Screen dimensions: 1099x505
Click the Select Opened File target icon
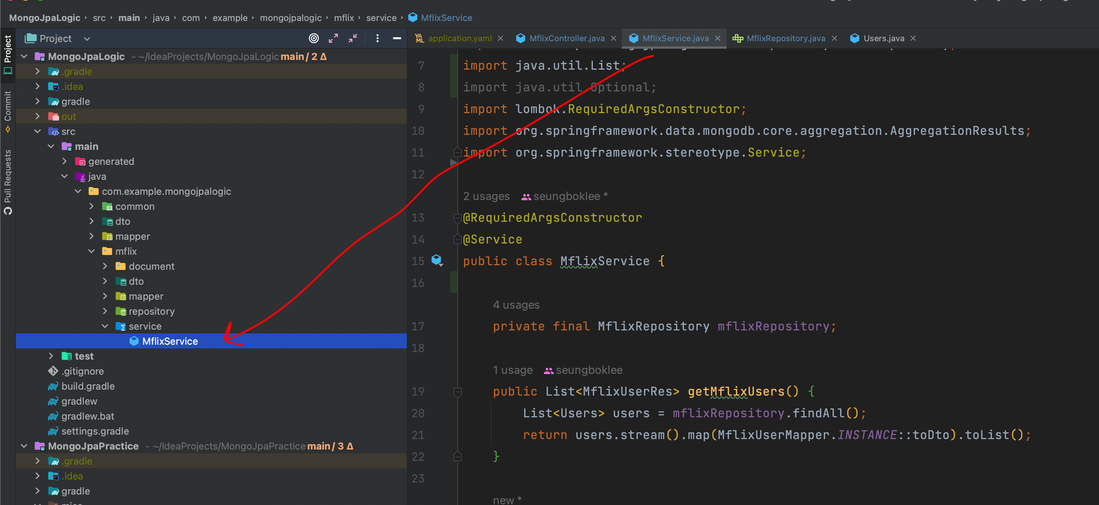[x=314, y=38]
